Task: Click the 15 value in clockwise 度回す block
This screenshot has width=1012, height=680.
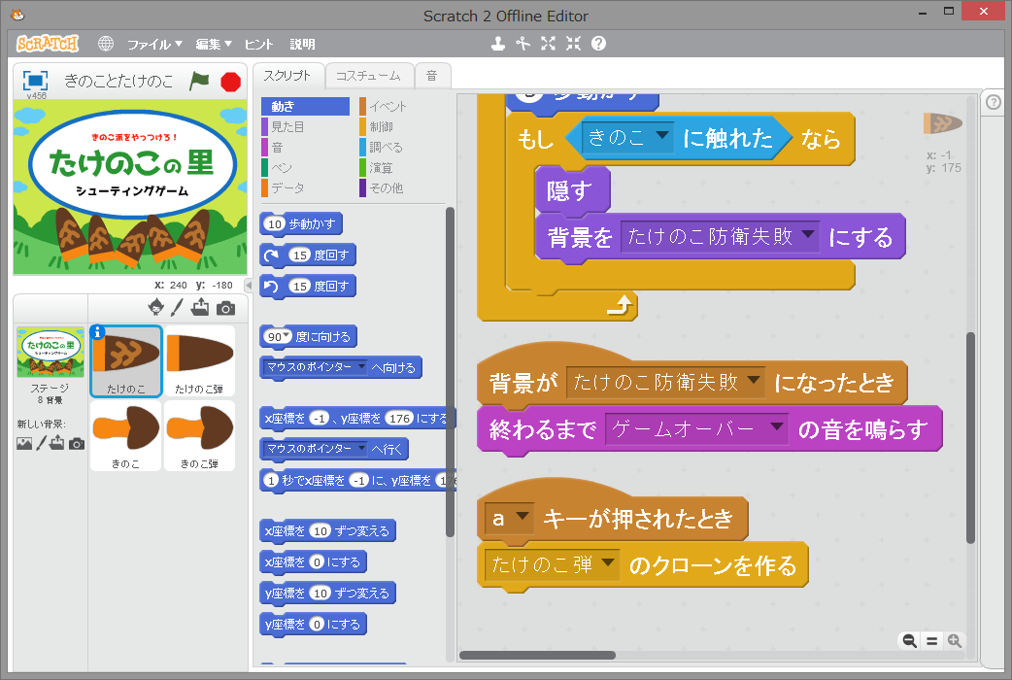Action: pos(300,255)
